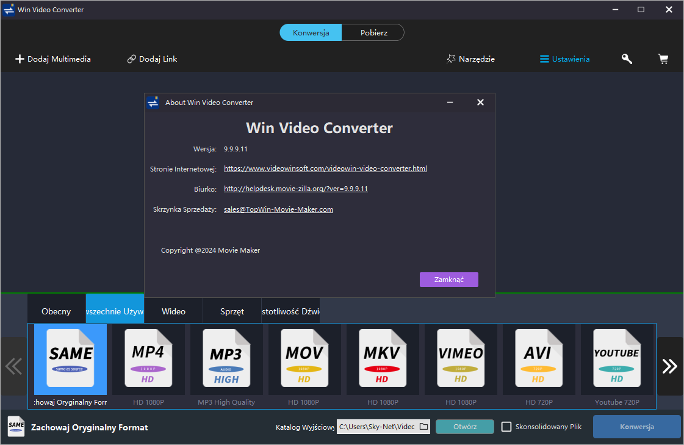Click the SAME icon in bottom bar
Image resolution: width=684 pixels, height=445 pixels.
pos(16,426)
